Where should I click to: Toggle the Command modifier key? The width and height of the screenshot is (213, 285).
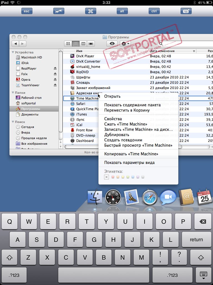click(91, 11)
